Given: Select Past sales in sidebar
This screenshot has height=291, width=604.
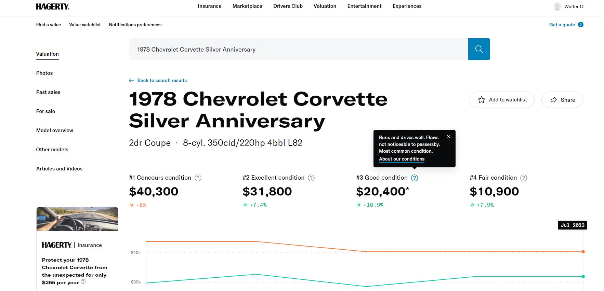Looking at the screenshot, I should point(48,92).
